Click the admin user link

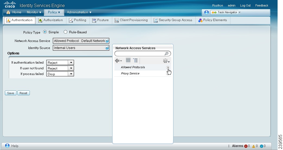(231, 6)
